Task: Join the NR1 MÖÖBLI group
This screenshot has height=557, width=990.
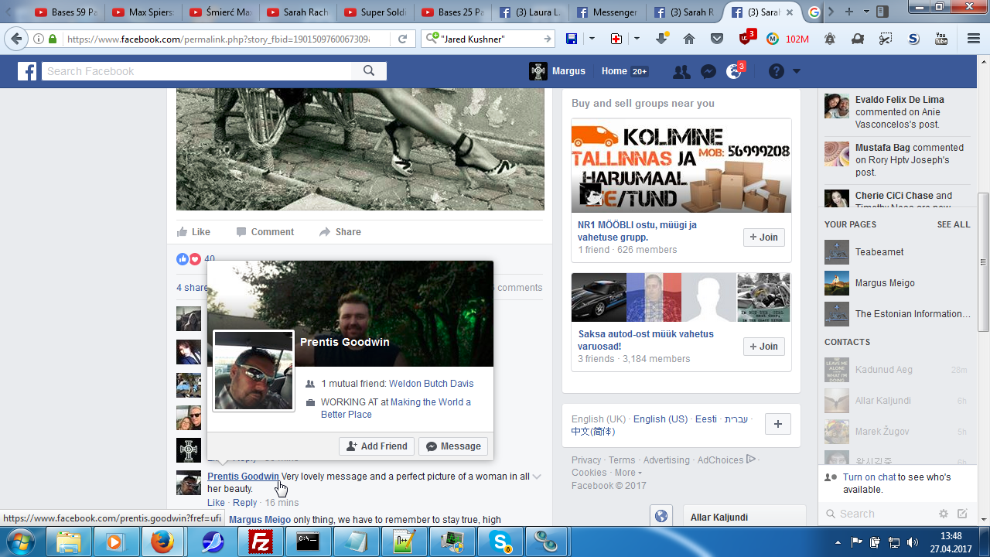Action: pyautogui.click(x=764, y=237)
